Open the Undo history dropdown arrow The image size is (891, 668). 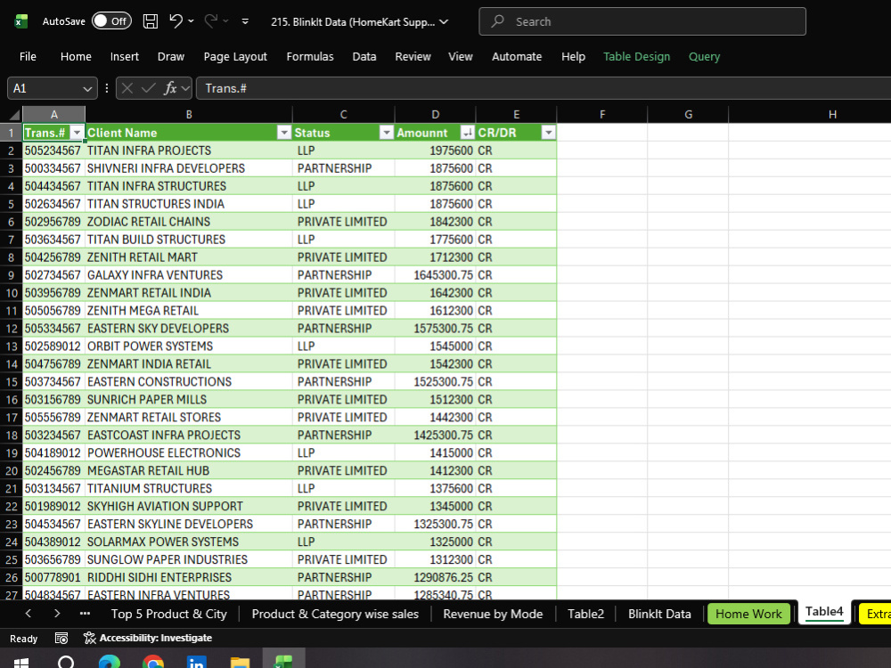tap(191, 21)
